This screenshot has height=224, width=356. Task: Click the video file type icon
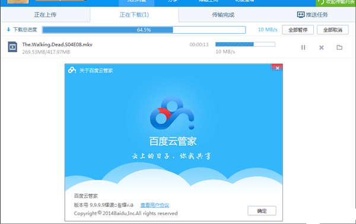(x=12, y=47)
